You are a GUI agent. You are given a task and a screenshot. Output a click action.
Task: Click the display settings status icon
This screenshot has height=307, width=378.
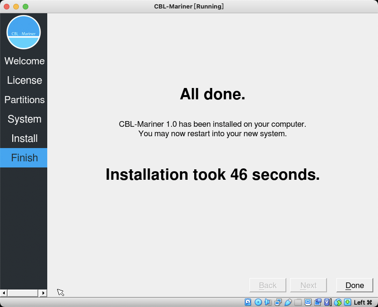(x=308, y=302)
